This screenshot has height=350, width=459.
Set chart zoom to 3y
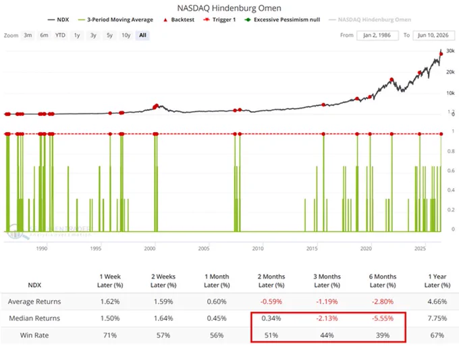tap(93, 35)
